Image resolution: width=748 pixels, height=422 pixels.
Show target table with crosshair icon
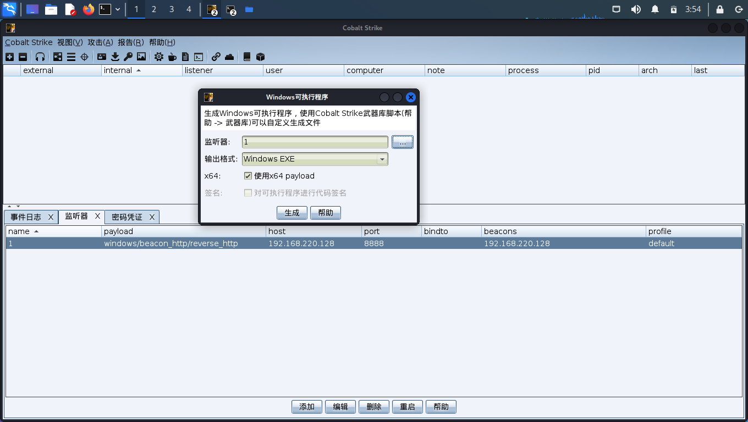coord(84,57)
